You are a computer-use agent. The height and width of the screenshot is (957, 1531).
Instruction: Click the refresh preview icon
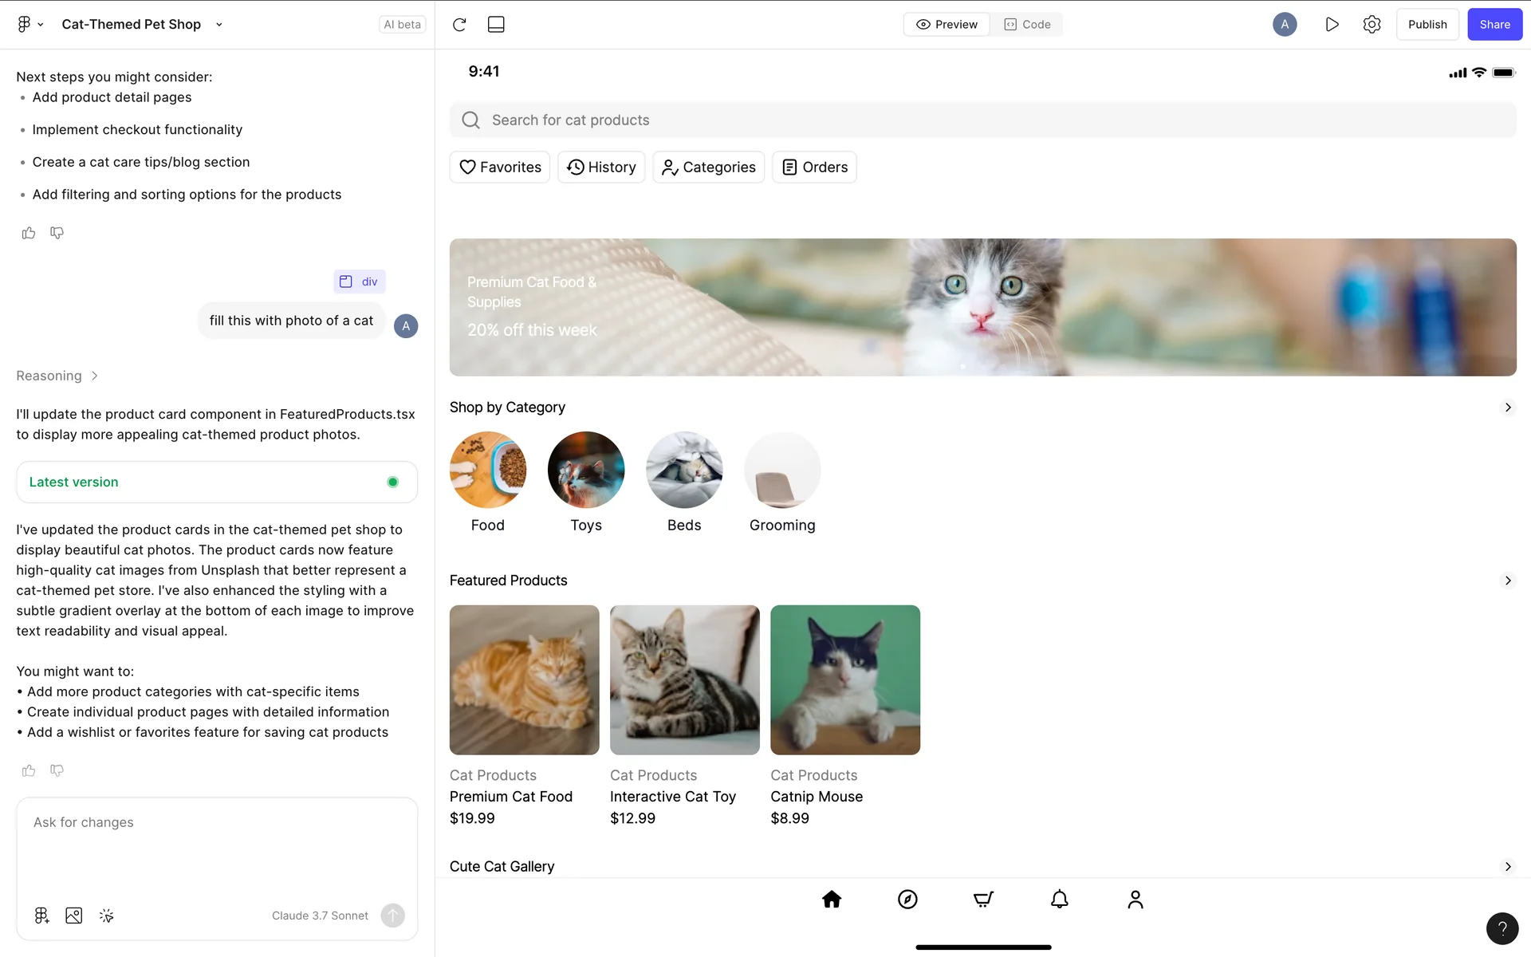(x=459, y=25)
